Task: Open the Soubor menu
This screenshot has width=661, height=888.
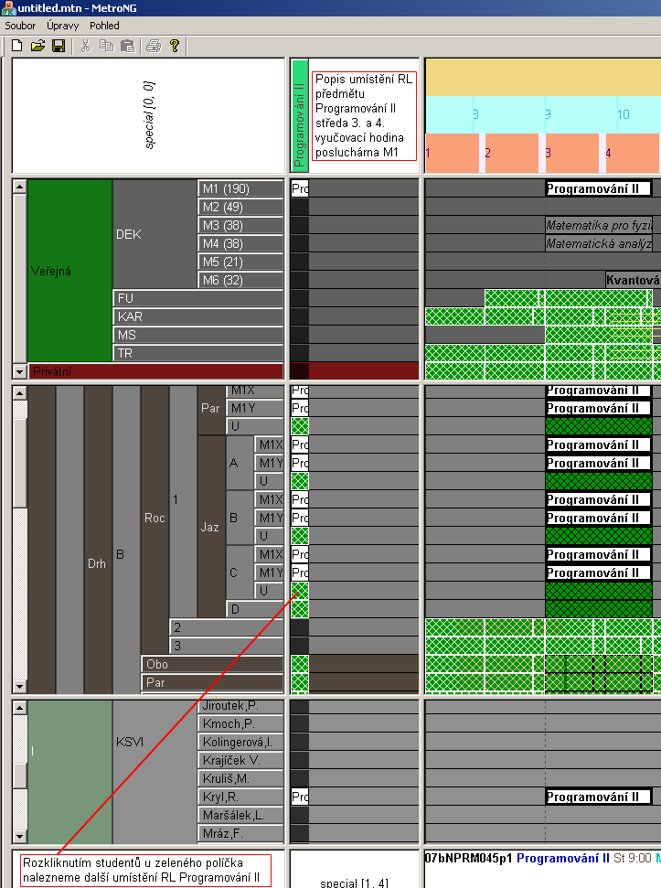Action: pos(20,26)
